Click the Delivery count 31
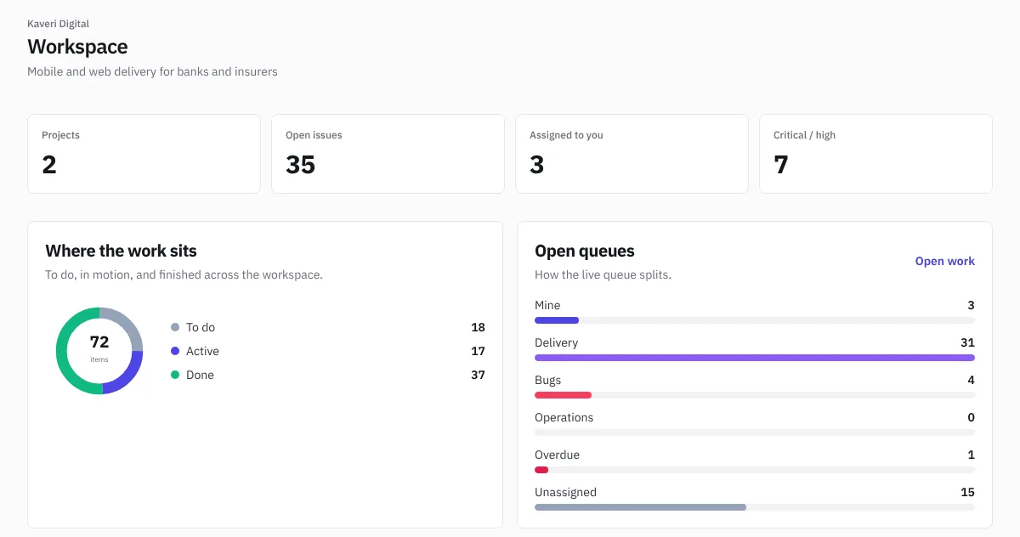Viewport: 1020px width, 537px height. coord(967,342)
